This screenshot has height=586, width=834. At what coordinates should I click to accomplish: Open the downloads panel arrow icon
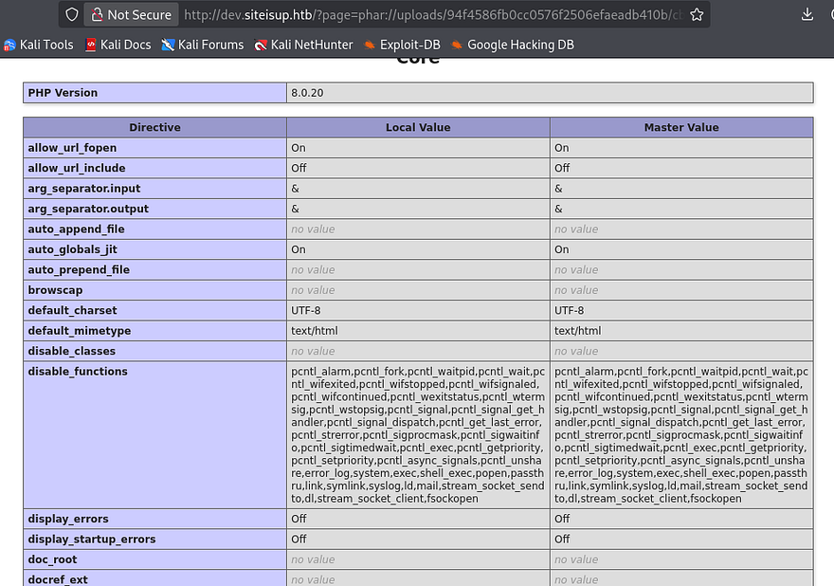[x=807, y=14]
